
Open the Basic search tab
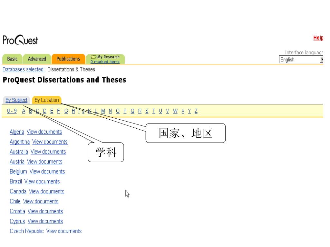[x=12, y=59]
